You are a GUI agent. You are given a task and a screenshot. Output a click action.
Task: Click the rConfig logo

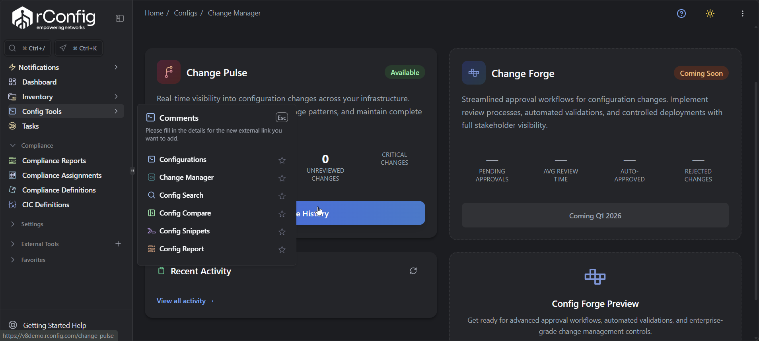tap(54, 18)
